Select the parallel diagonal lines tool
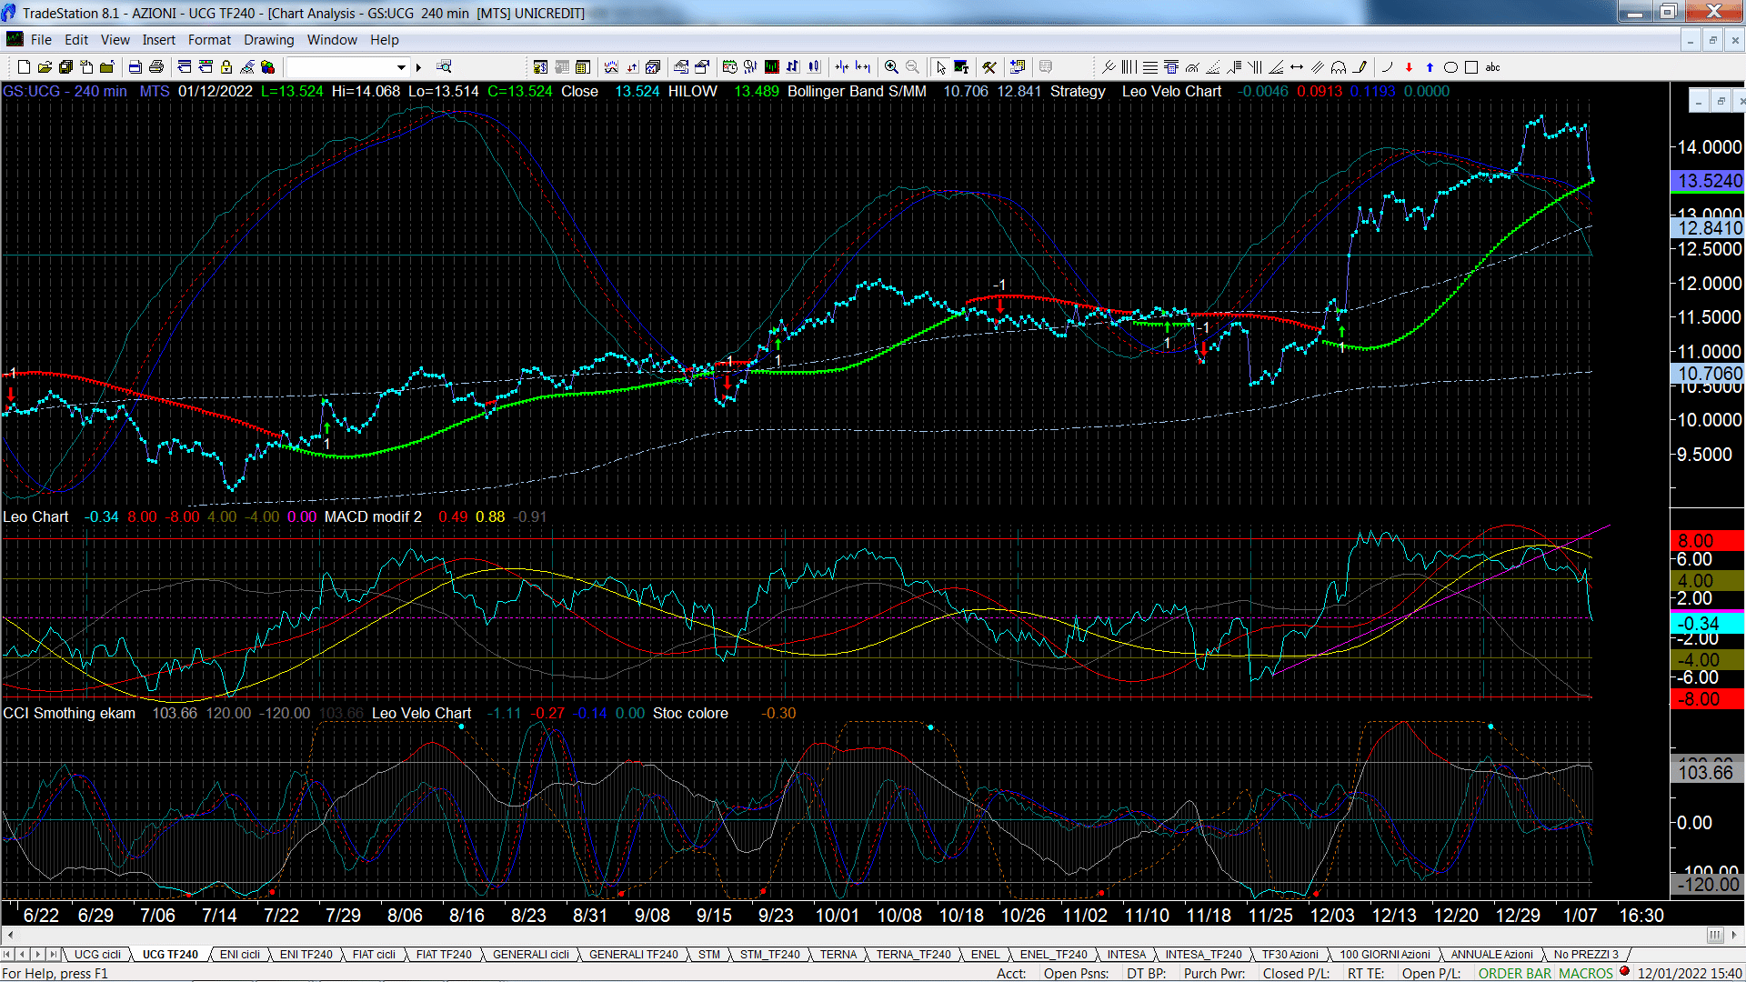 coord(1317,66)
